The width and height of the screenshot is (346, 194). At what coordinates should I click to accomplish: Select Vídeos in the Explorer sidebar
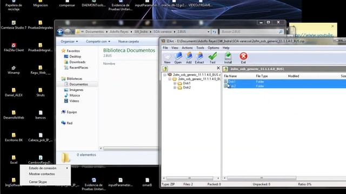[x=74, y=101]
